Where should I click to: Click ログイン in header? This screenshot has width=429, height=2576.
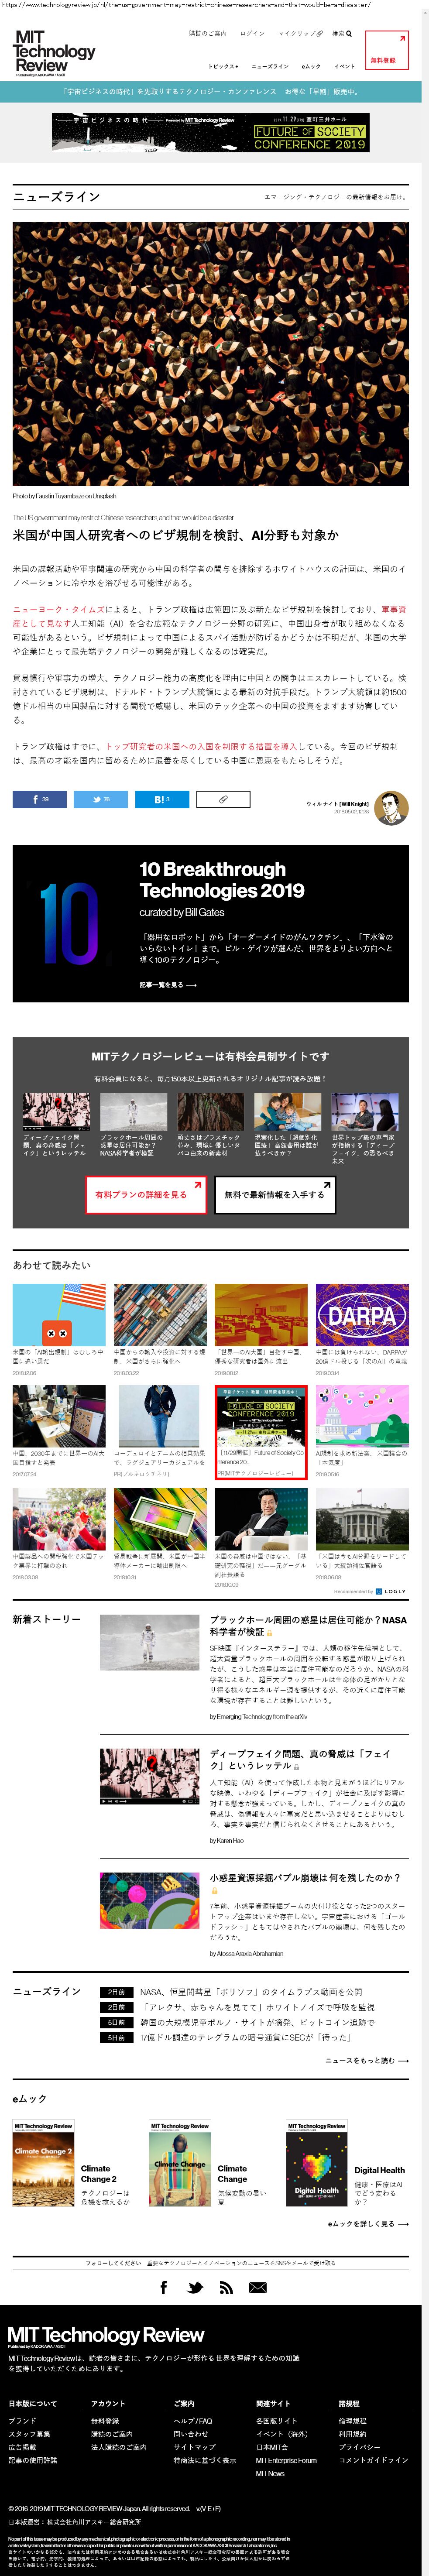pos(252,33)
